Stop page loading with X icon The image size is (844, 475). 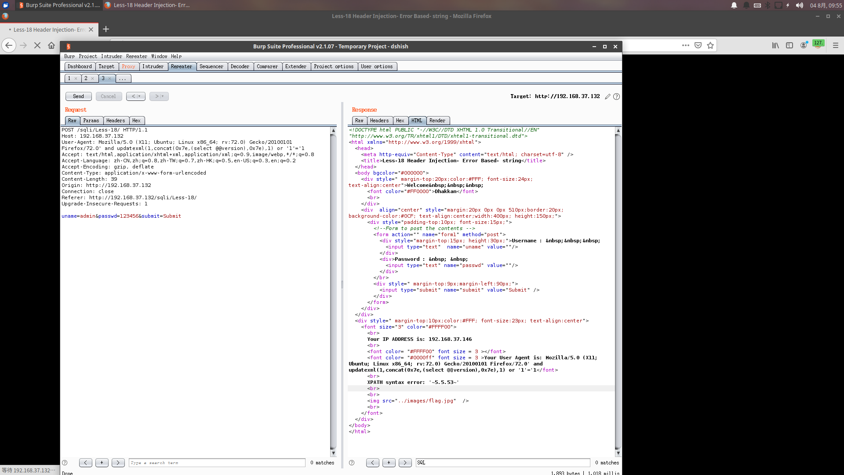[x=37, y=45]
